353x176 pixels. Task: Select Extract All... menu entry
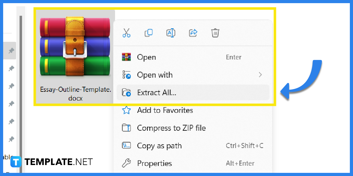pyautogui.click(x=157, y=93)
